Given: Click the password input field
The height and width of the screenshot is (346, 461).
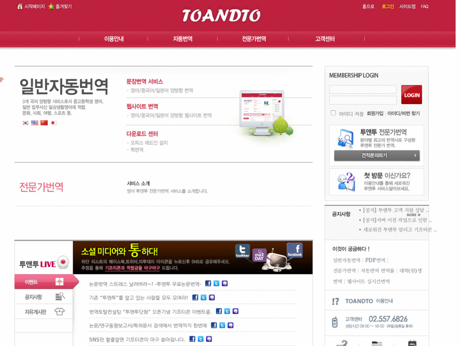Looking at the screenshot, I should (363, 100).
